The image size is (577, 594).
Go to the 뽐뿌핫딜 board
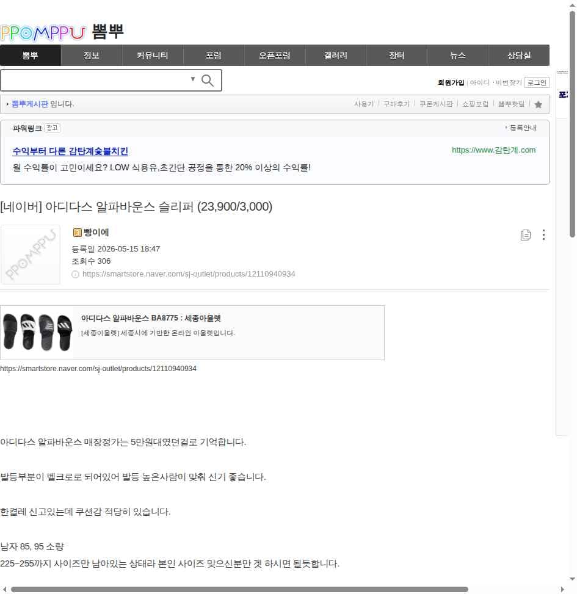click(x=512, y=104)
